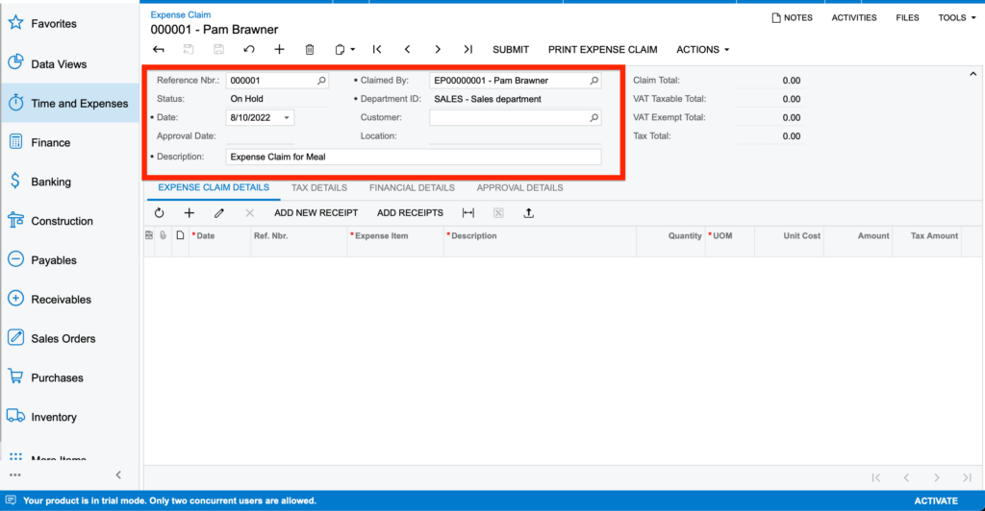
Task: Click the fit-to-width columns icon
Action: tap(468, 213)
